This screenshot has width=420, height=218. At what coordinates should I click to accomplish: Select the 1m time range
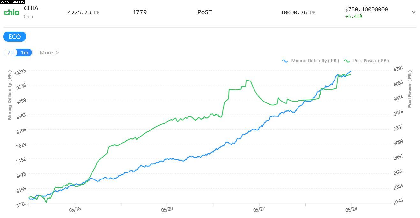point(25,53)
